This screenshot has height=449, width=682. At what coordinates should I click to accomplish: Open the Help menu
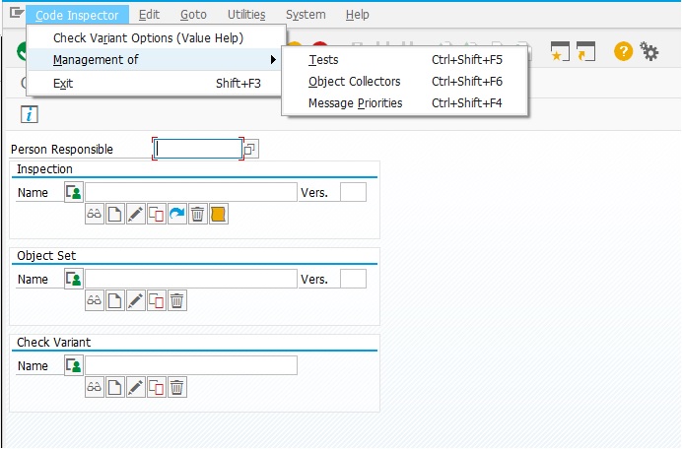(x=358, y=15)
